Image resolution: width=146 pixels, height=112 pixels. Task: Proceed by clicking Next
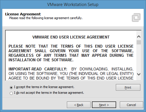(x=104, y=105)
